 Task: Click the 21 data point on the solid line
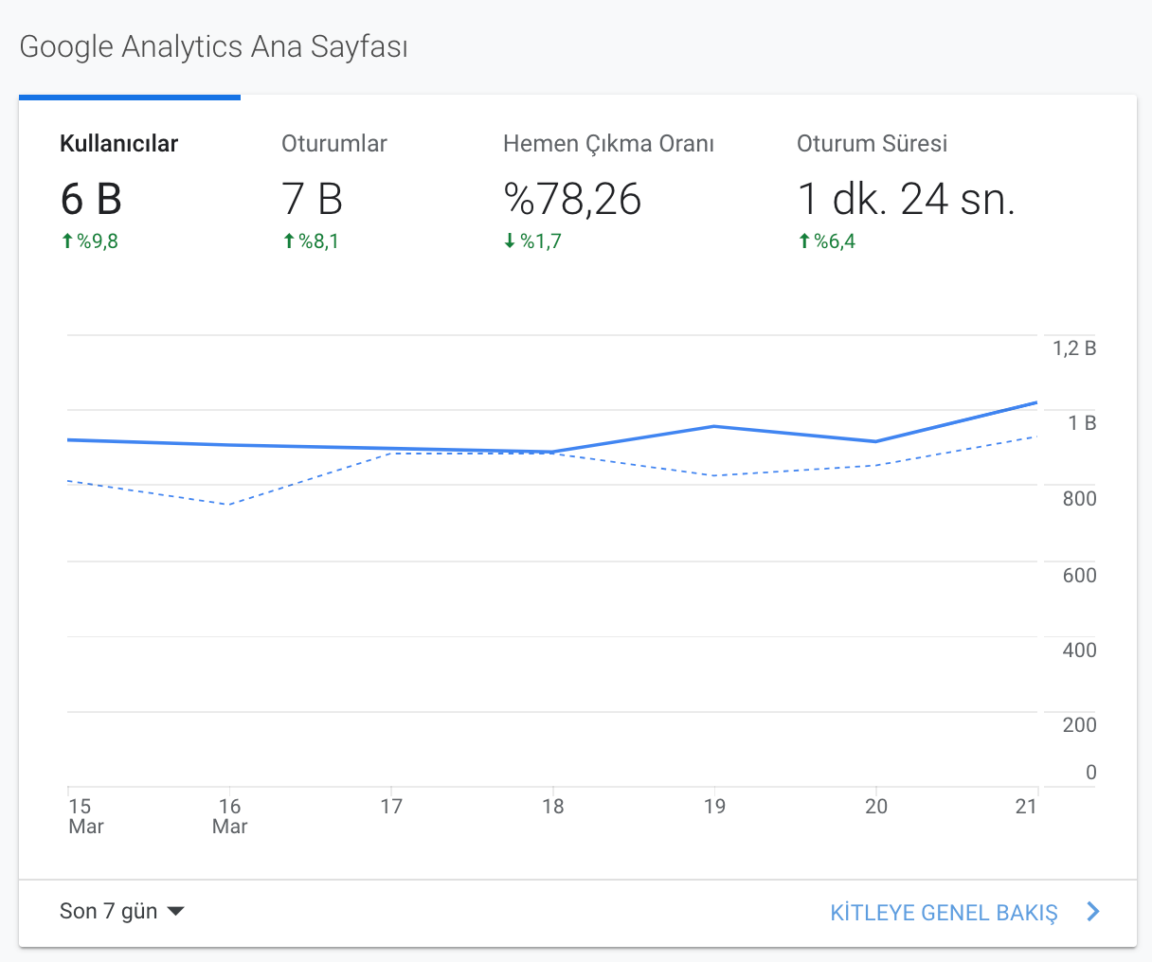pyautogui.click(x=1036, y=402)
